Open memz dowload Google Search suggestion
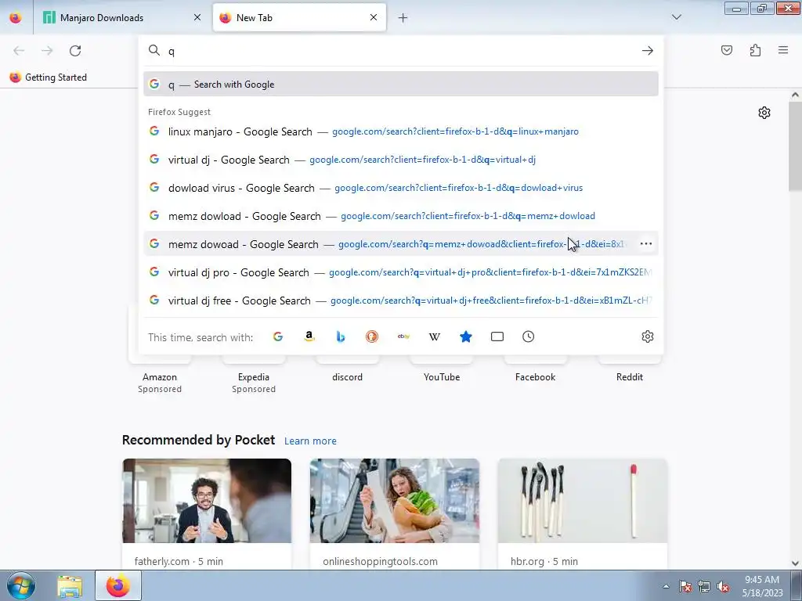The image size is (802, 601). [x=401, y=216]
